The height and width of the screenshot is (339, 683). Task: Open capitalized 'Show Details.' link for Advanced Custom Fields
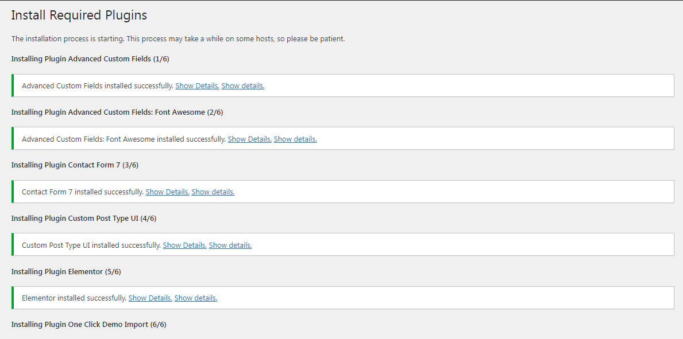pyautogui.click(x=198, y=85)
